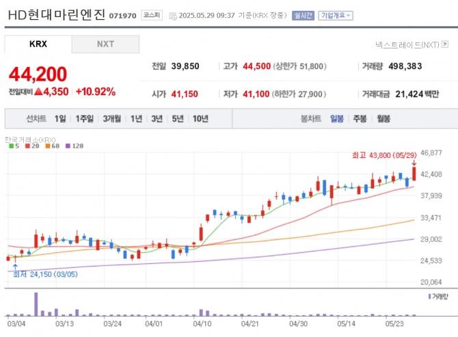Click the purple 120-day moving average swatch
Viewport: 458px width, 337px height.
68,146
